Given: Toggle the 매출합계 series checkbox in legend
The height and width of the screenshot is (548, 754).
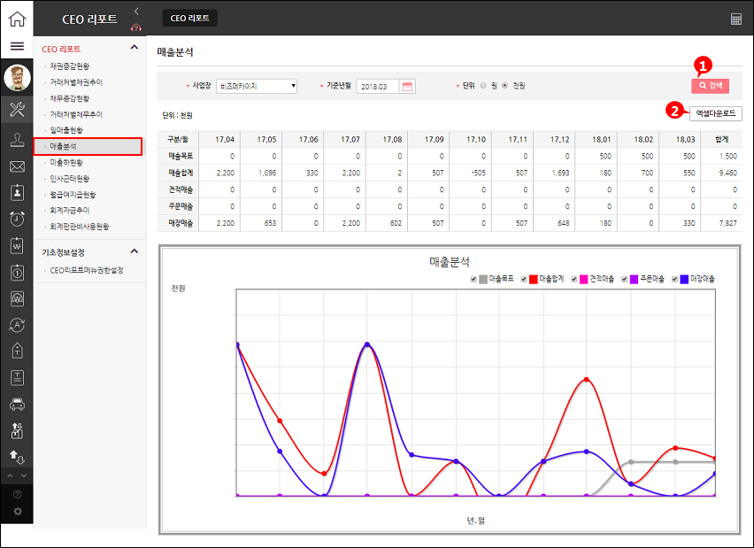Looking at the screenshot, I should click(x=524, y=279).
